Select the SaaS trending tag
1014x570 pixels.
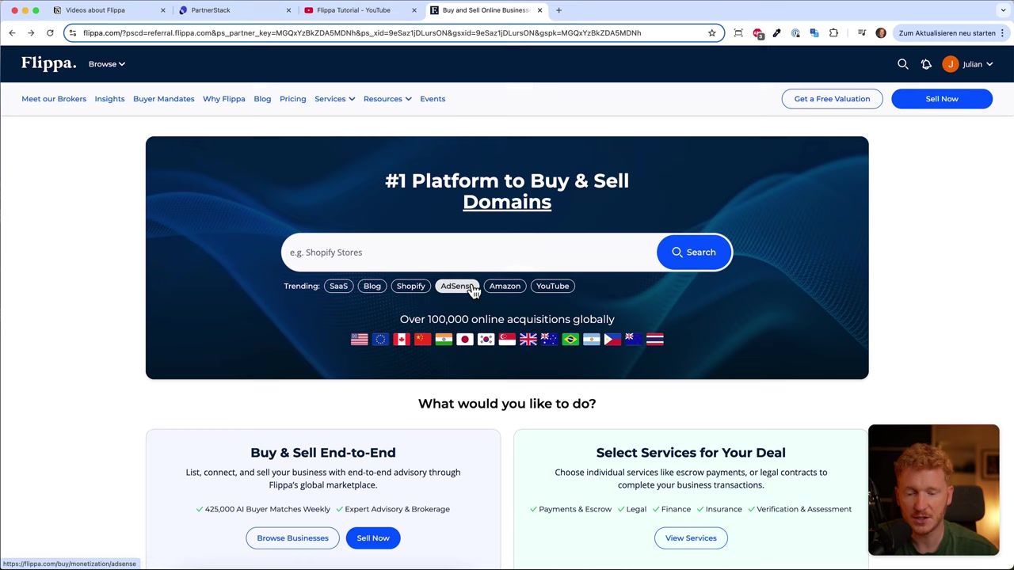click(338, 286)
